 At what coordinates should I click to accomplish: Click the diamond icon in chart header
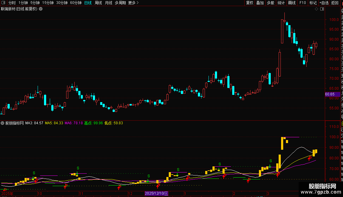click(316, 9)
